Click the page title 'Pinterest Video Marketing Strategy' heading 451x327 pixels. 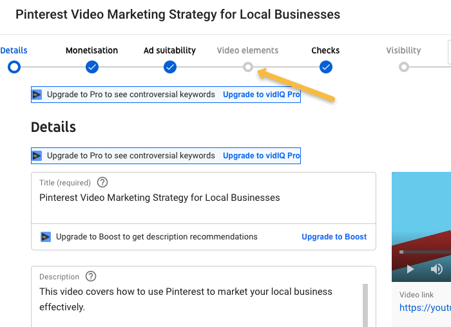(178, 14)
